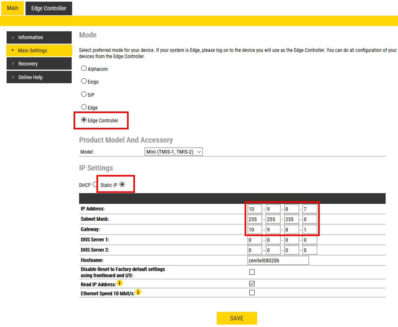Enable Ethernet Speed 10 Mbit/s checkbox
Image resolution: width=398 pixels, height=327 pixels.
point(252,293)
